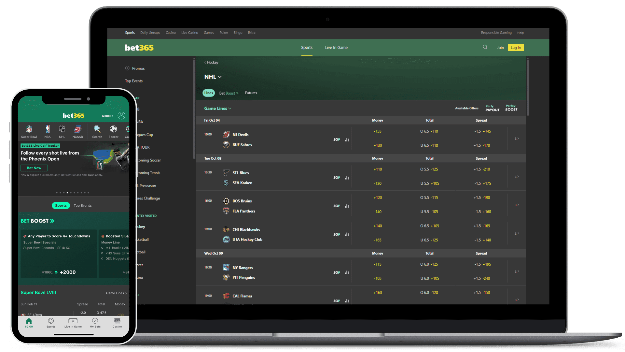
Task: Click the SGP icon for NY Rangers vs PIT Penguins
Action: [x=337, y=272]
